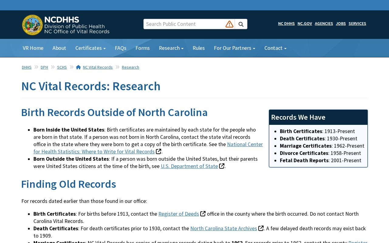Open the Contact dropdown menu

[275, 48]
